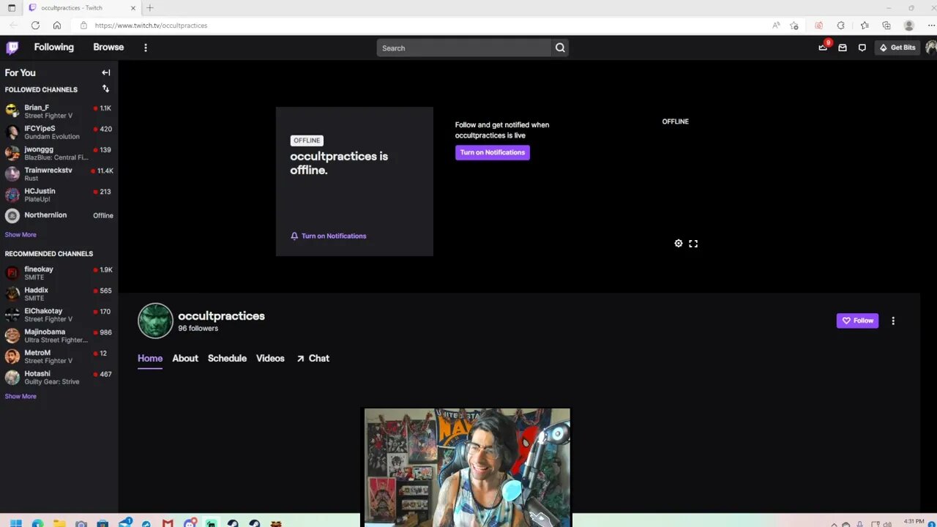Open IFCYipeS channel in sidebar
The image size is (937, 527).
click(59, 132)
